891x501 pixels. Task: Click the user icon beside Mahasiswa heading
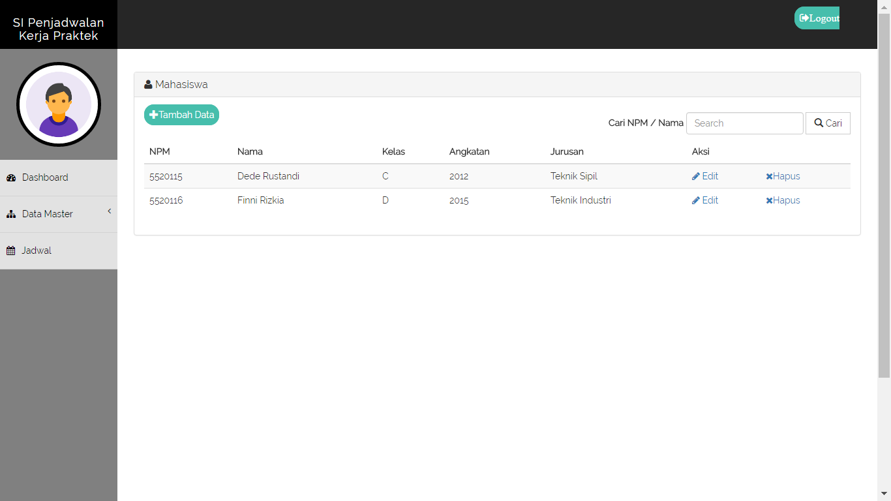tap(148, 85)
